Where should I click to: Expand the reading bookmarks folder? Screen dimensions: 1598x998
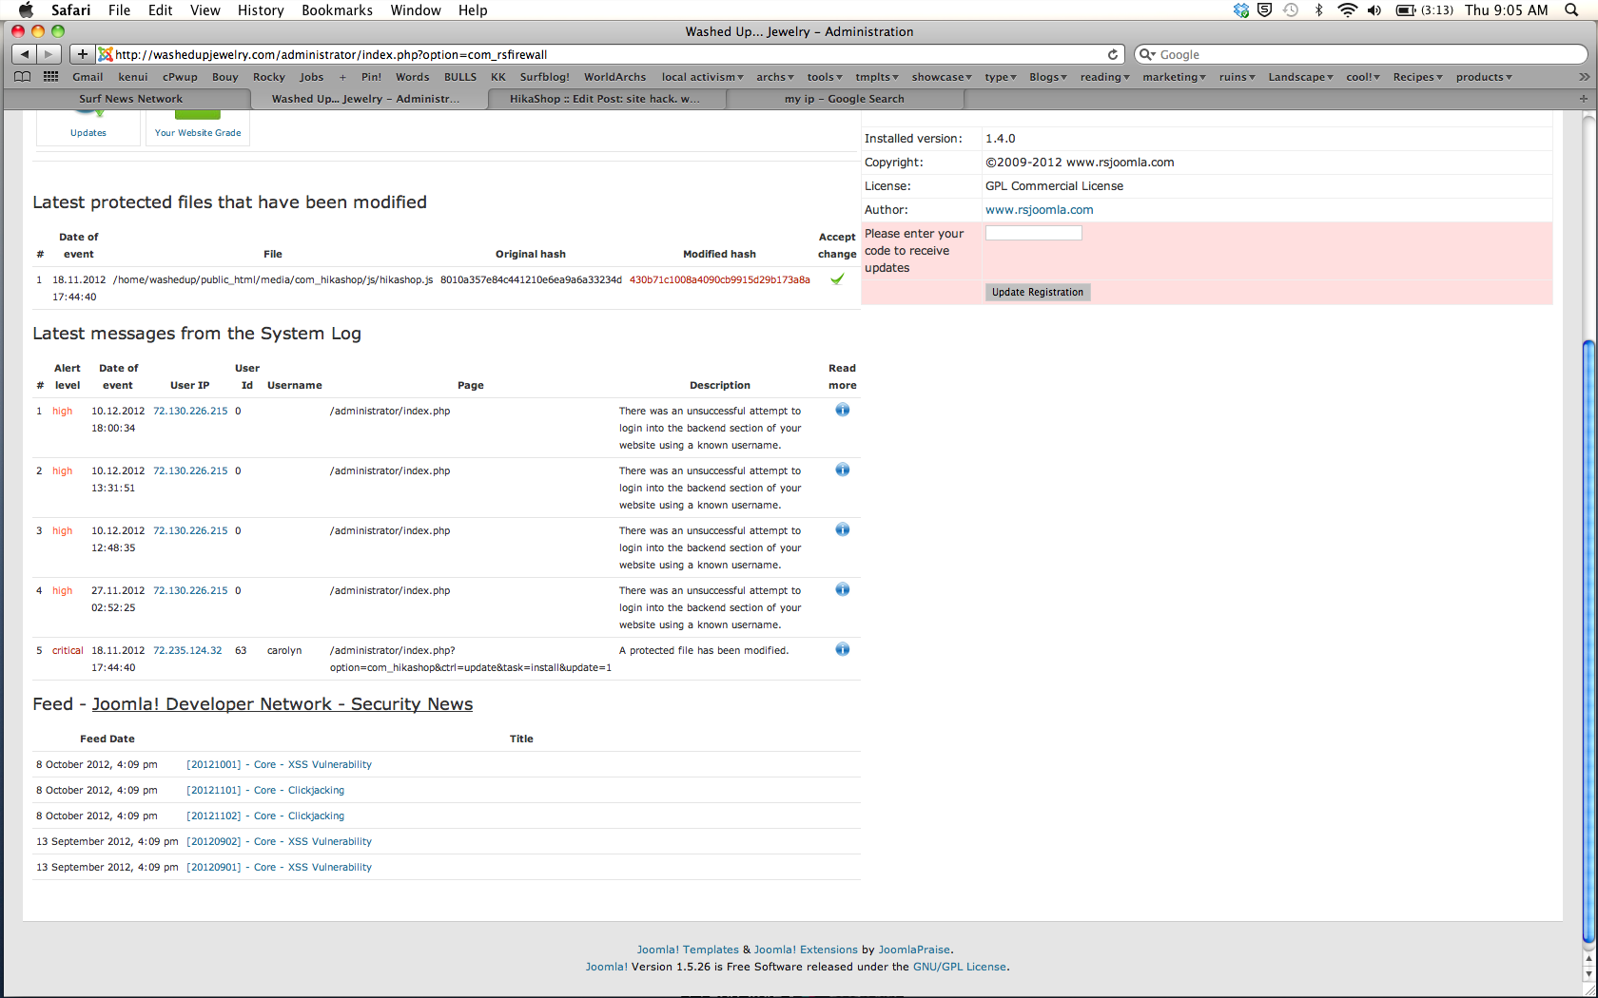click(1104, 77)
